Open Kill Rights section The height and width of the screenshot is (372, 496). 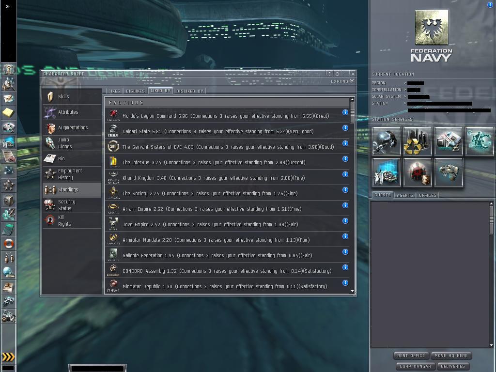point(72,221)
